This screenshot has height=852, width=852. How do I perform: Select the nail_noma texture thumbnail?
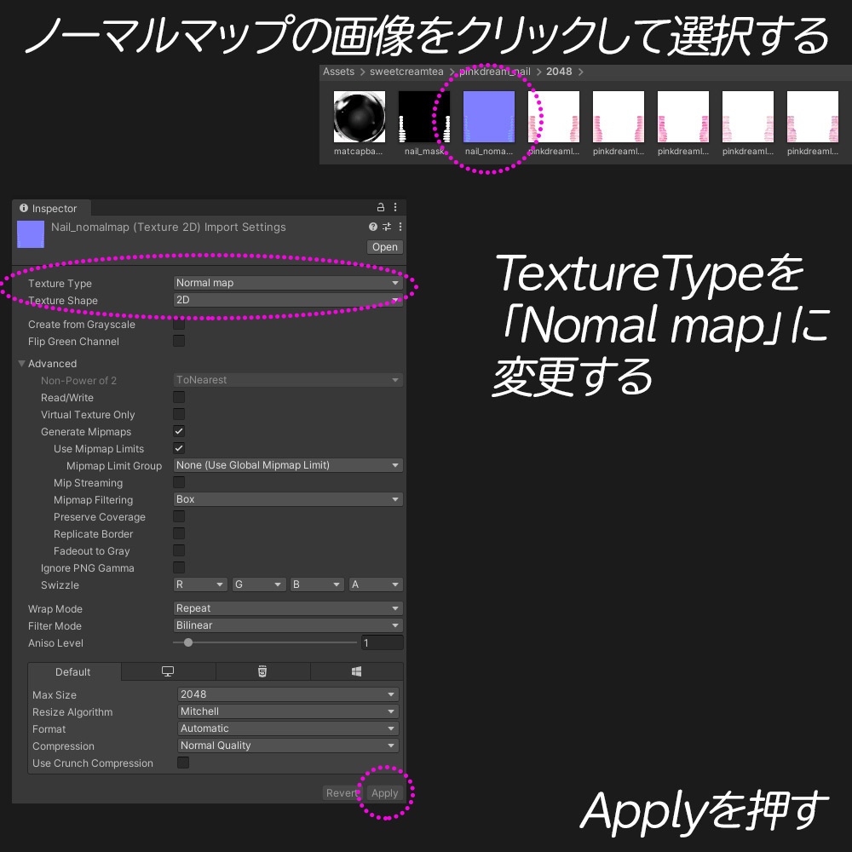pos(488,114)
